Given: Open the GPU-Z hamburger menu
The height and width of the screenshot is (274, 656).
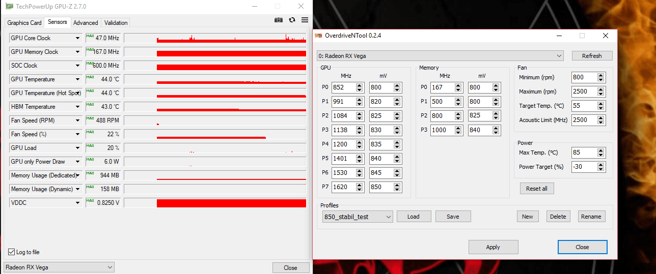Looking at the screenshot, I should 305,20.
